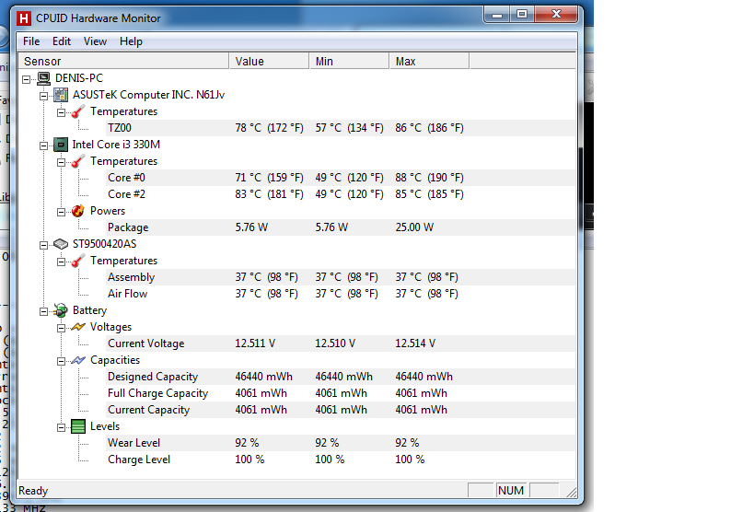Screen dimensions: 754x512
Task: Click the Min column header
Action: coord(349,61)
